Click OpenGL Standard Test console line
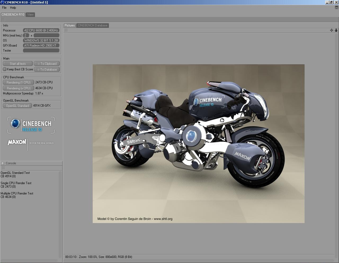 pos(15,173)
